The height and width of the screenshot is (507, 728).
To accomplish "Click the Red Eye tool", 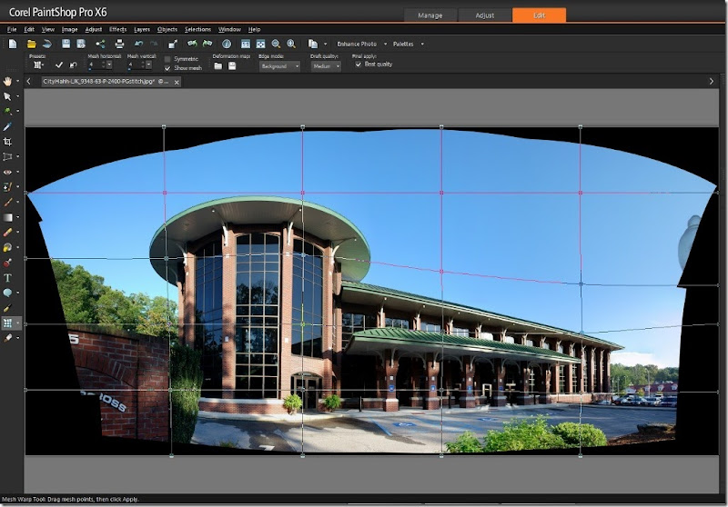I will tap(8, 172).
